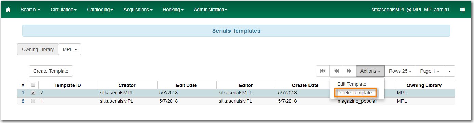This screenshot has width=474, height=123.
Task: Collapse the Actions dropdown button
Action: (x=370, y=71)
